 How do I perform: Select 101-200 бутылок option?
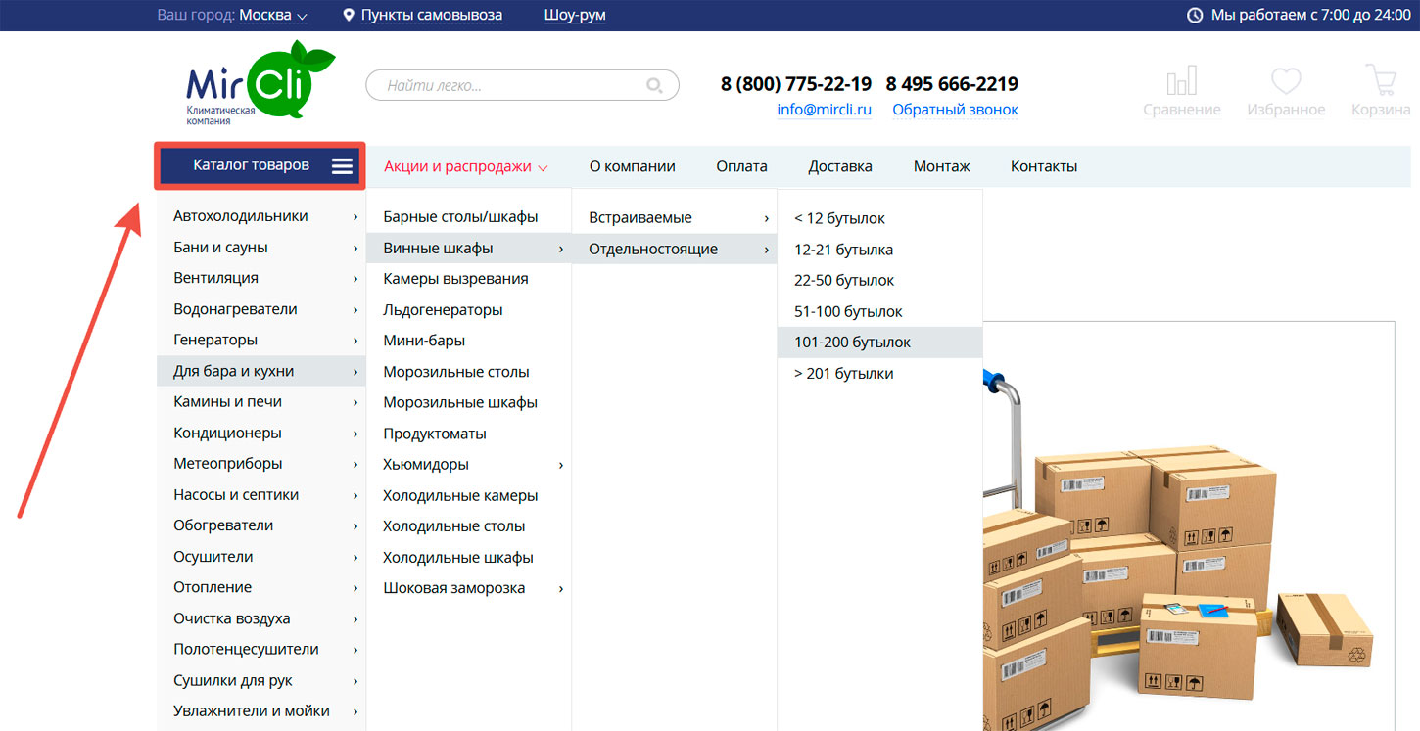tap(879, 343)
